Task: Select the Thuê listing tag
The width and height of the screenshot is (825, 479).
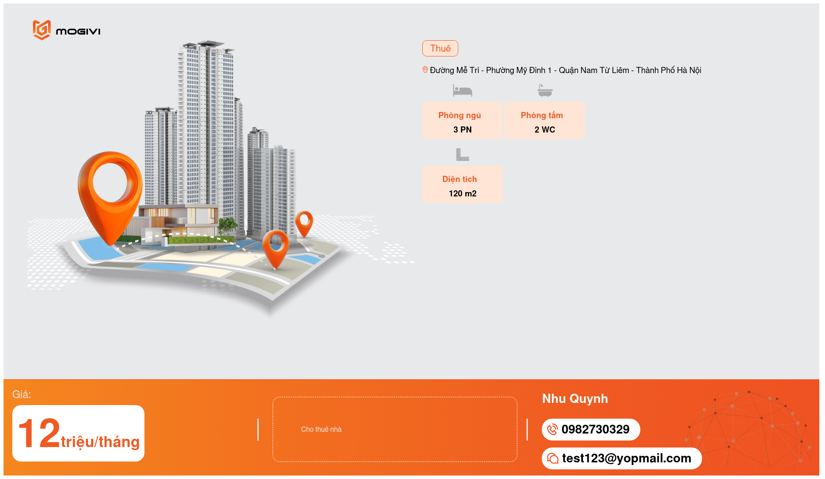Action: (440, 49)
